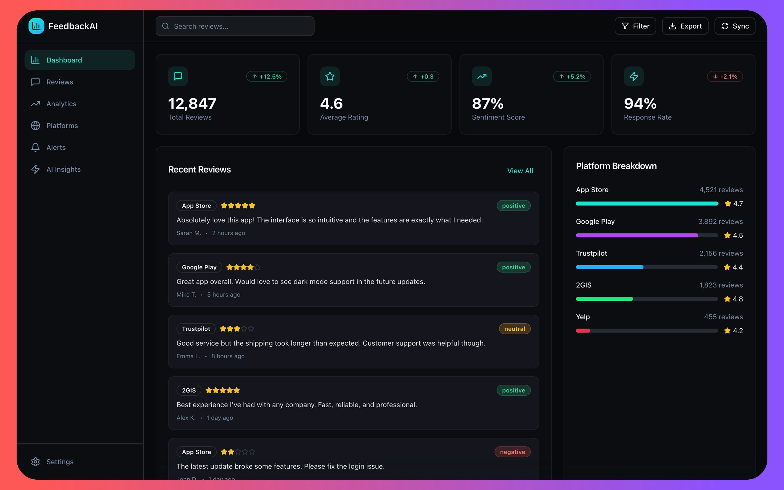Click inside the Search reviews field

coord(235,26)
